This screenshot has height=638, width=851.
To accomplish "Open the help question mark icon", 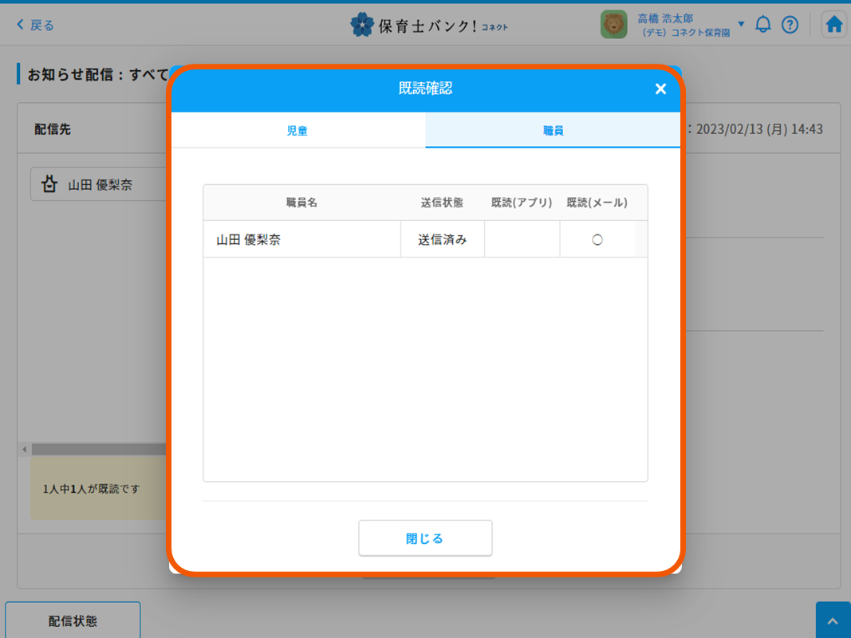I will tap(790, 25).
